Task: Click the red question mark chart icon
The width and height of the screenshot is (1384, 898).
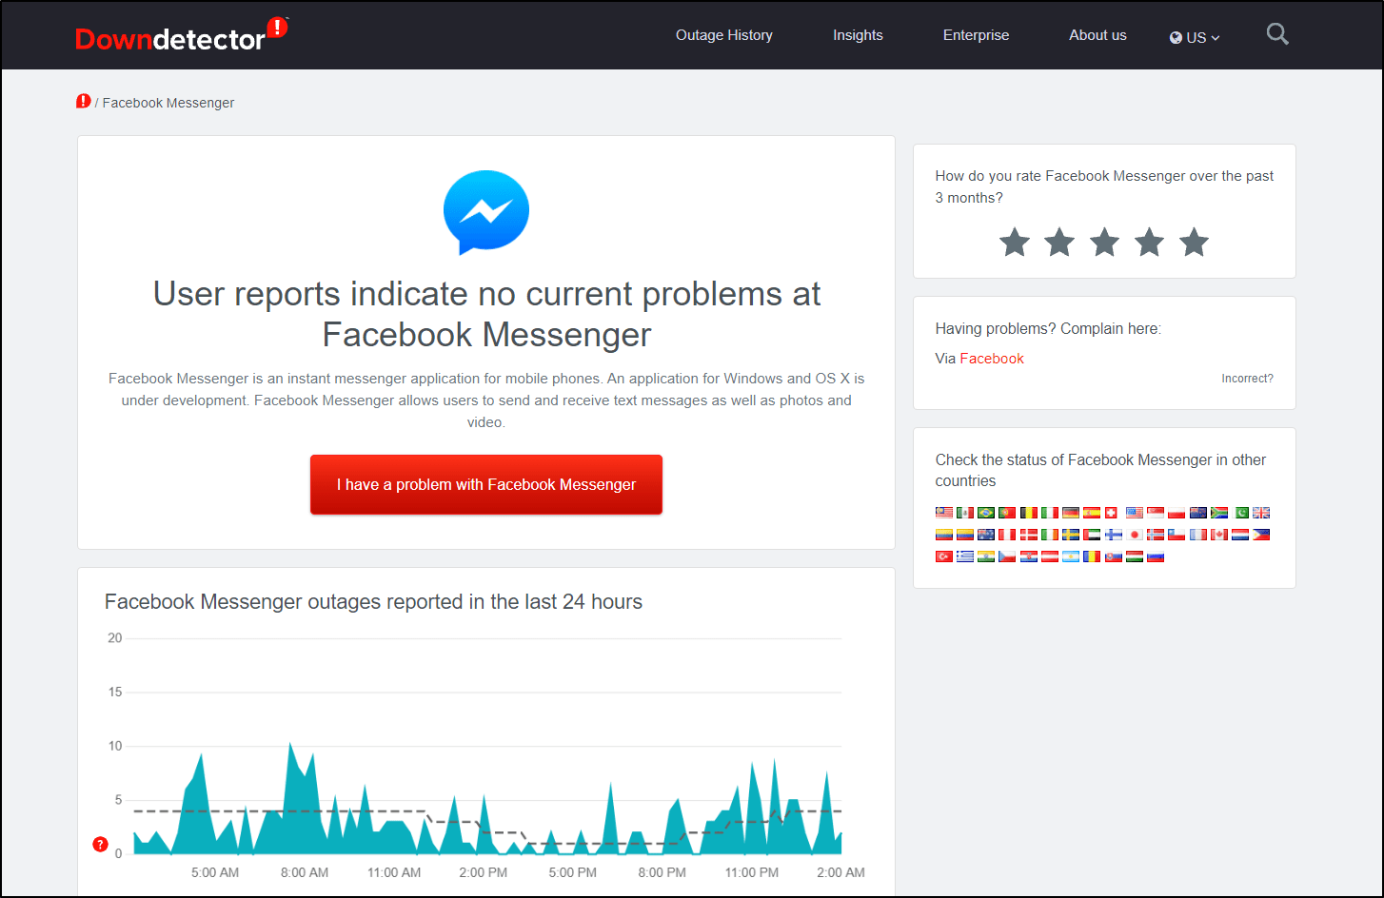Action: (x=100, y=845)
